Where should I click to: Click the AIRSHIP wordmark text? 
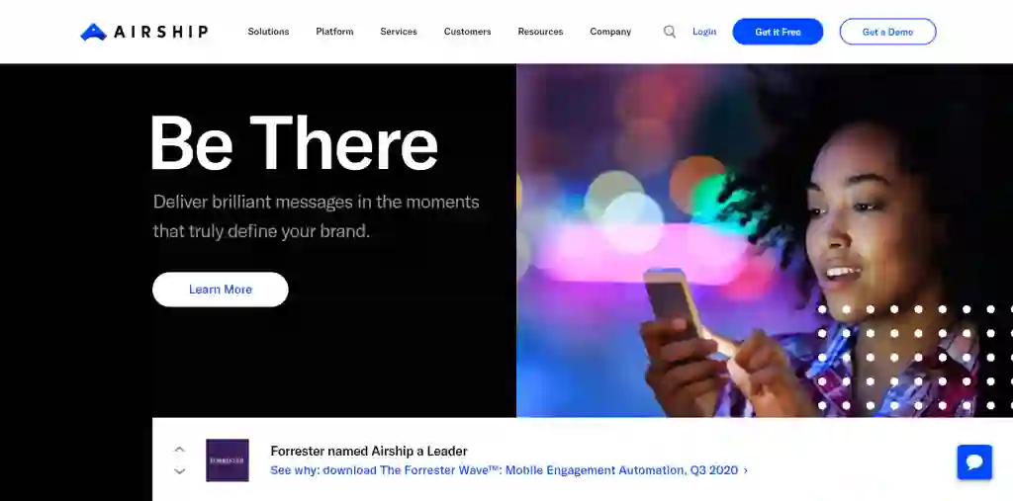tap(161, 32)
